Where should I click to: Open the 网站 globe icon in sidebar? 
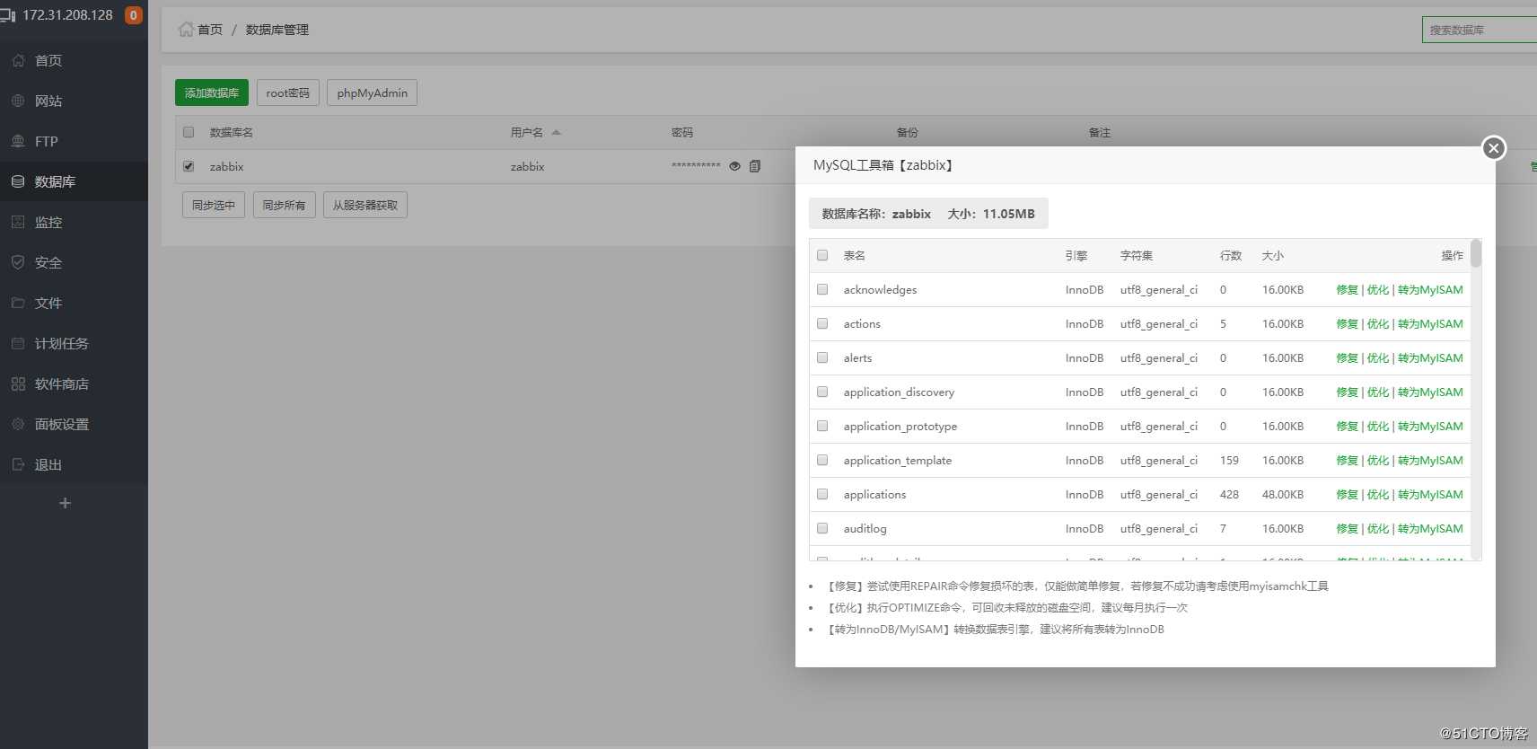coord(18,101)
